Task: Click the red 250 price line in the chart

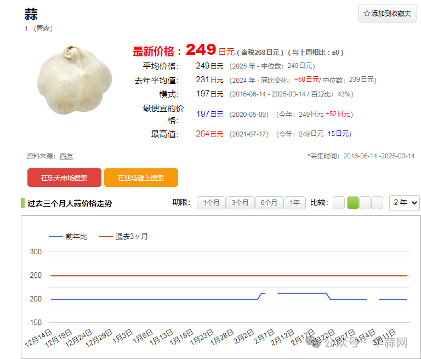Action: coord(219,276)
